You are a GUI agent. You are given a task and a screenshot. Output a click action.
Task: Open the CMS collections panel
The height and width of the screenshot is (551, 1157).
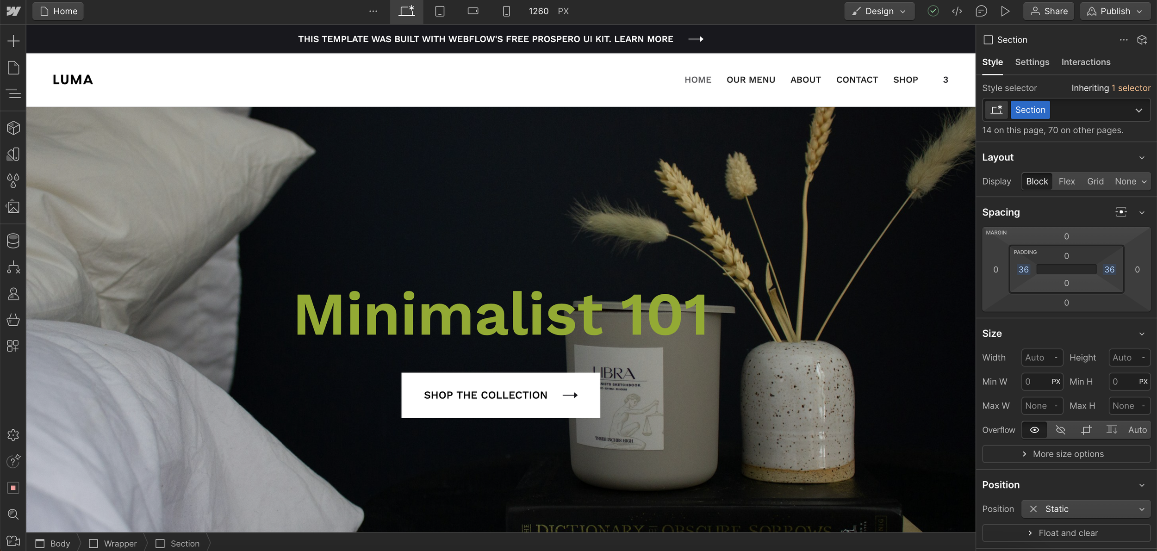(x=13, y=241)
